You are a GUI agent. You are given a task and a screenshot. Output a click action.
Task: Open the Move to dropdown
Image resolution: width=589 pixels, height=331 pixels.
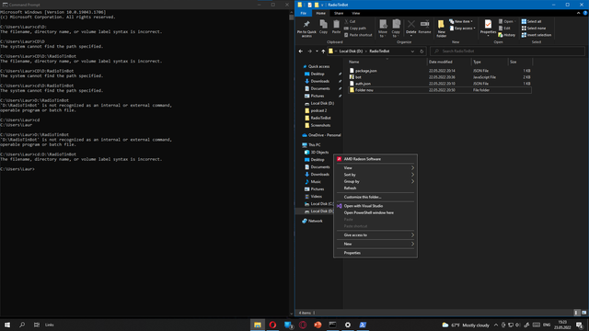click(383, 29)
